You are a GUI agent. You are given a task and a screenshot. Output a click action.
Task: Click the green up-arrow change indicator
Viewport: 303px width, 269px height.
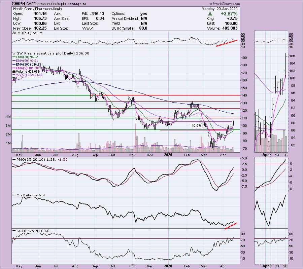[x=210, y=14]
